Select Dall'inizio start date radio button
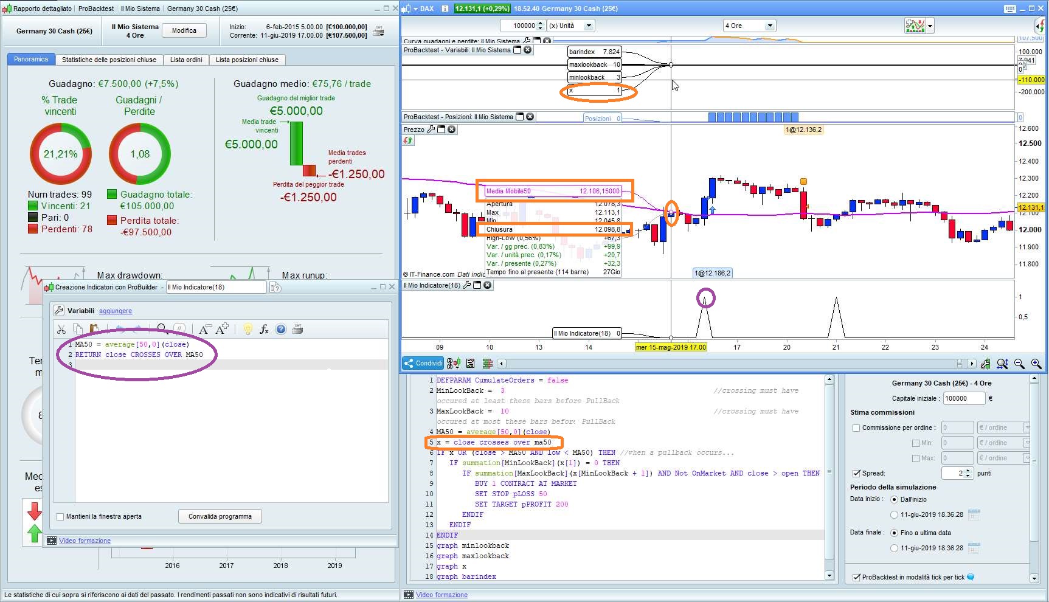 point(894,499)
